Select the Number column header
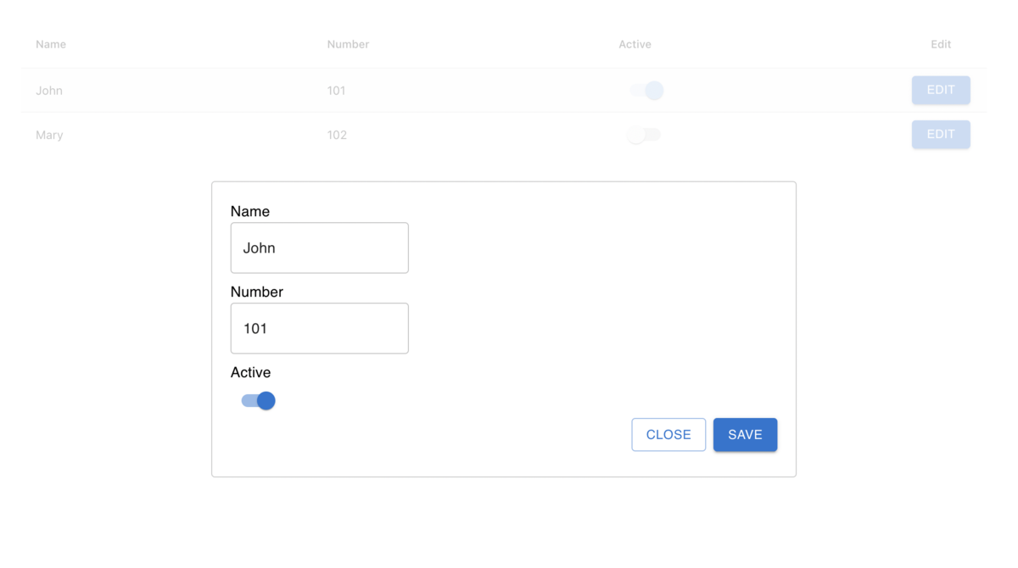Screen dimensions: 1018x568 pos(348,44)
